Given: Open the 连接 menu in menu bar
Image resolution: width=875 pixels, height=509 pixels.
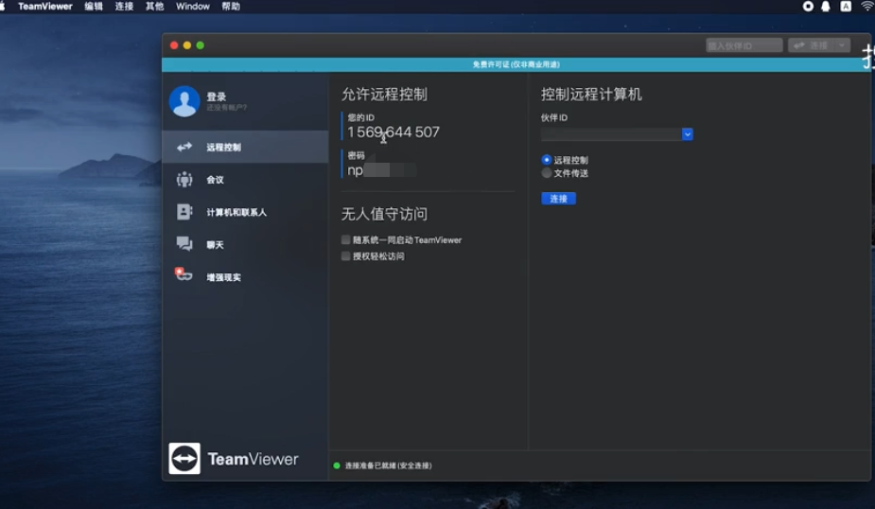Looking at the screenshot, I should pyautogui.click(x=124, y=6).
